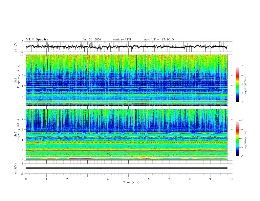Click time axis tick label 10
Screen dimensions: 260x201
pos(231,179)
